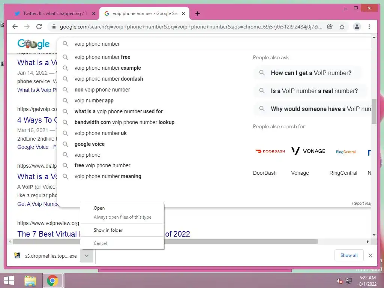The width and height of the screenshot is (384, 288).
Task: Close the downloads bar with the X
Action: pos(370,255)
